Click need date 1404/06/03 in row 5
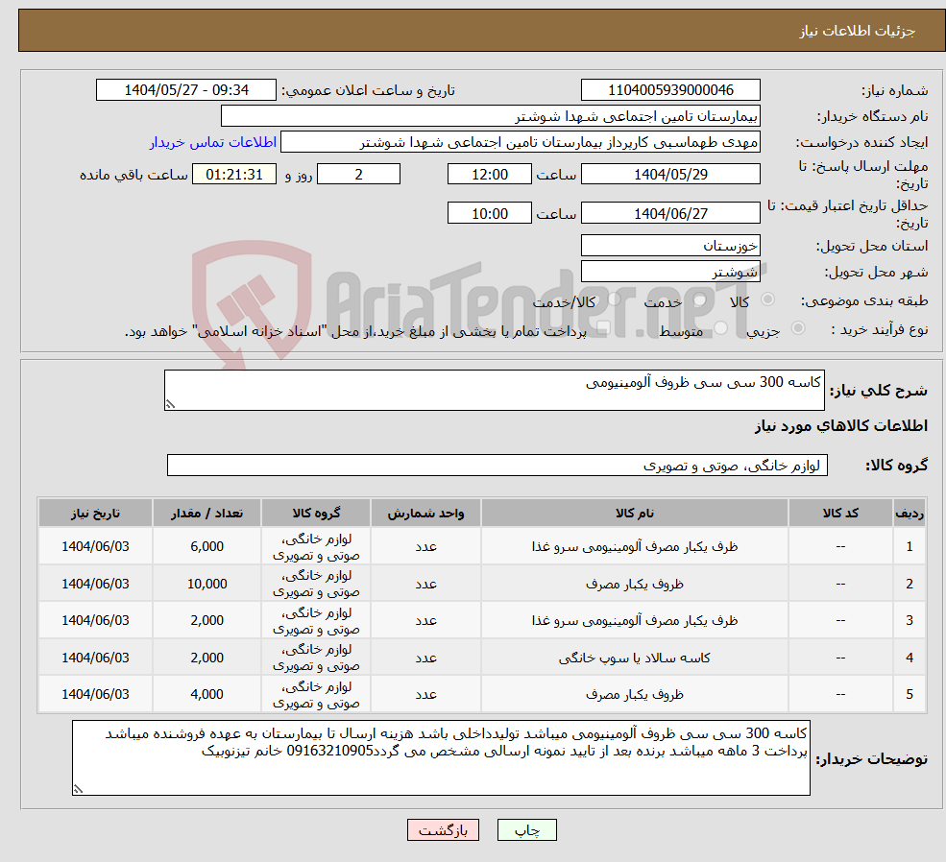 point(95,694)
